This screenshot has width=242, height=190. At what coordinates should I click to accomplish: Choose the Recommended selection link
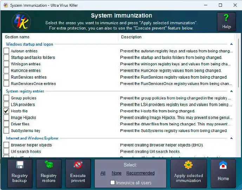pos(140,173)
